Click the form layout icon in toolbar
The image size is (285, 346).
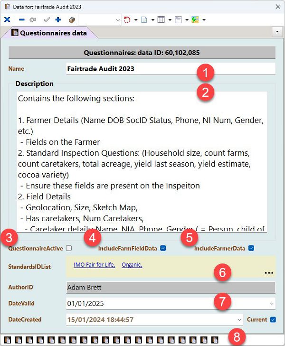click(178, 19)
